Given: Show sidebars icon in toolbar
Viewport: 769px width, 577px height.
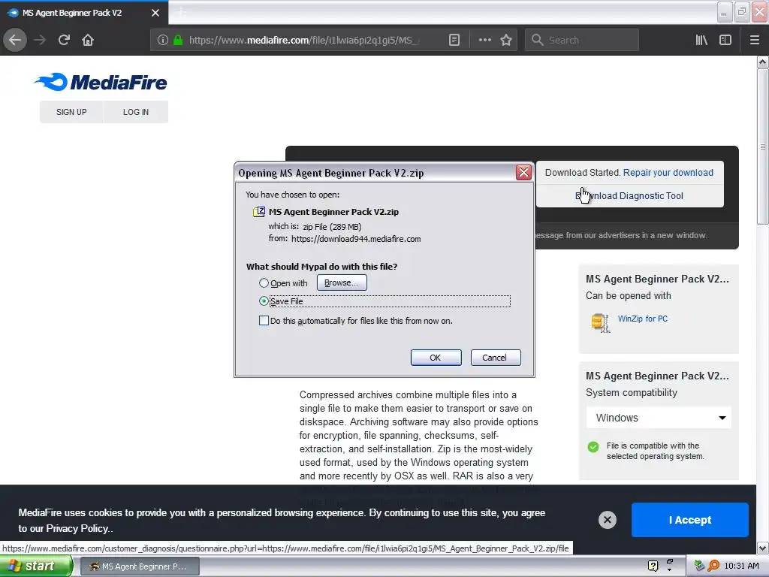Looking at the screenshot, I should 725,40.
